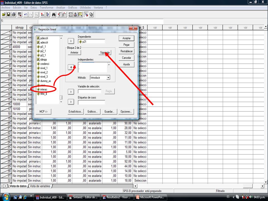Open the Gráficos... dialog button
Image resolution: width=268 pixels, height=201 pixels.
point(92,112)
